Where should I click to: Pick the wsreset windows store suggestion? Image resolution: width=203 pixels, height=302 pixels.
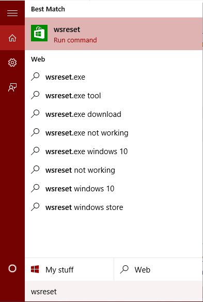(x=114, y=207)
